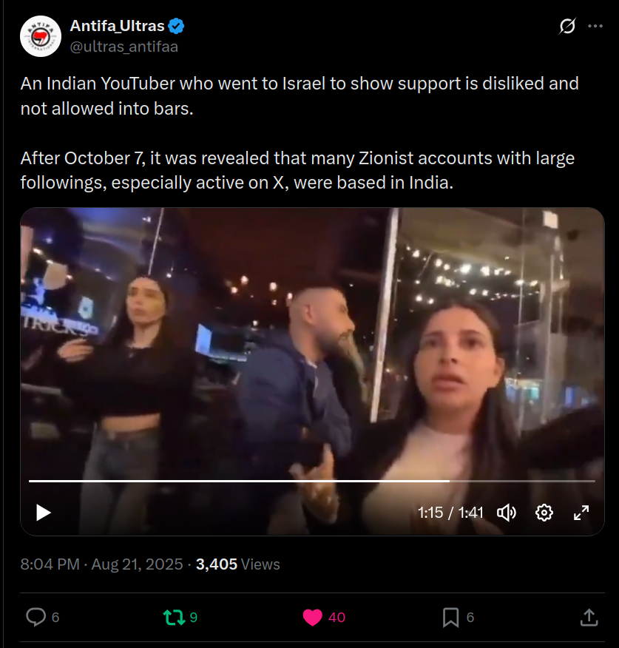Click the 1:15 / 1:41 time display
619x648 pixels.
[450, 513]
